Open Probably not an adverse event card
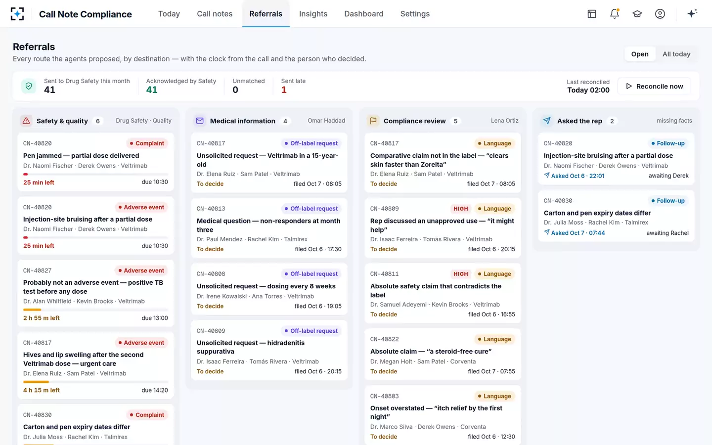The height and width of the screenshot is (445, 712). (95, 294)
